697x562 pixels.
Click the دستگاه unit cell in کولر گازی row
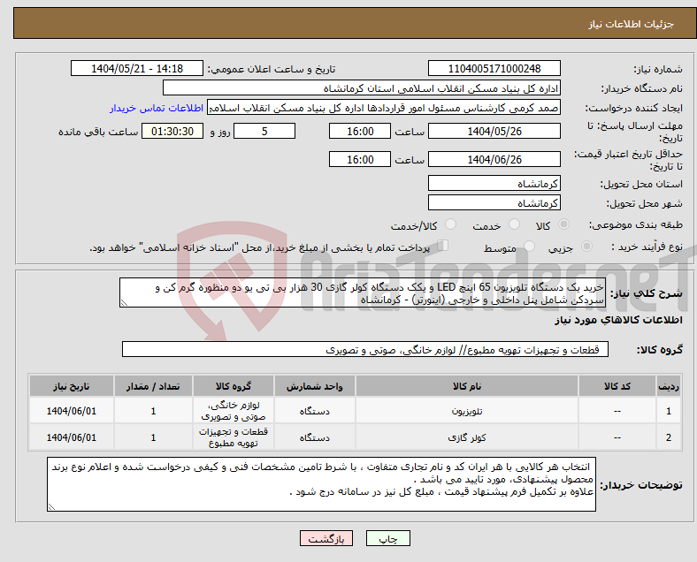tap(315, 437)
